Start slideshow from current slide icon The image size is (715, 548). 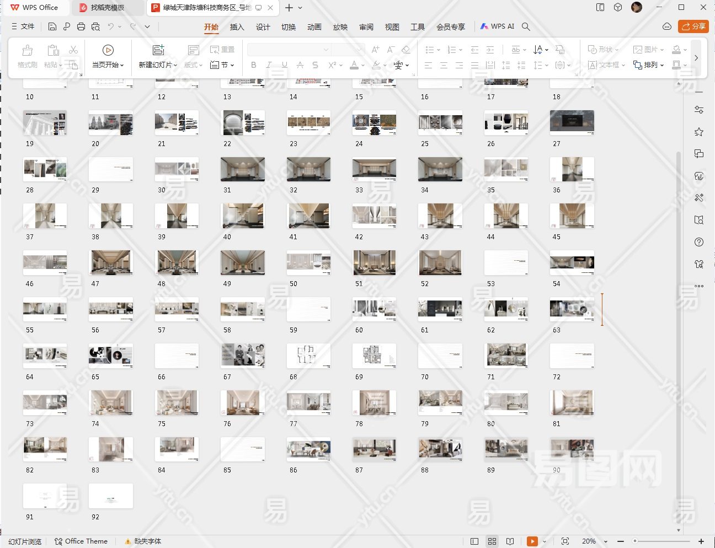coord(108,50)
